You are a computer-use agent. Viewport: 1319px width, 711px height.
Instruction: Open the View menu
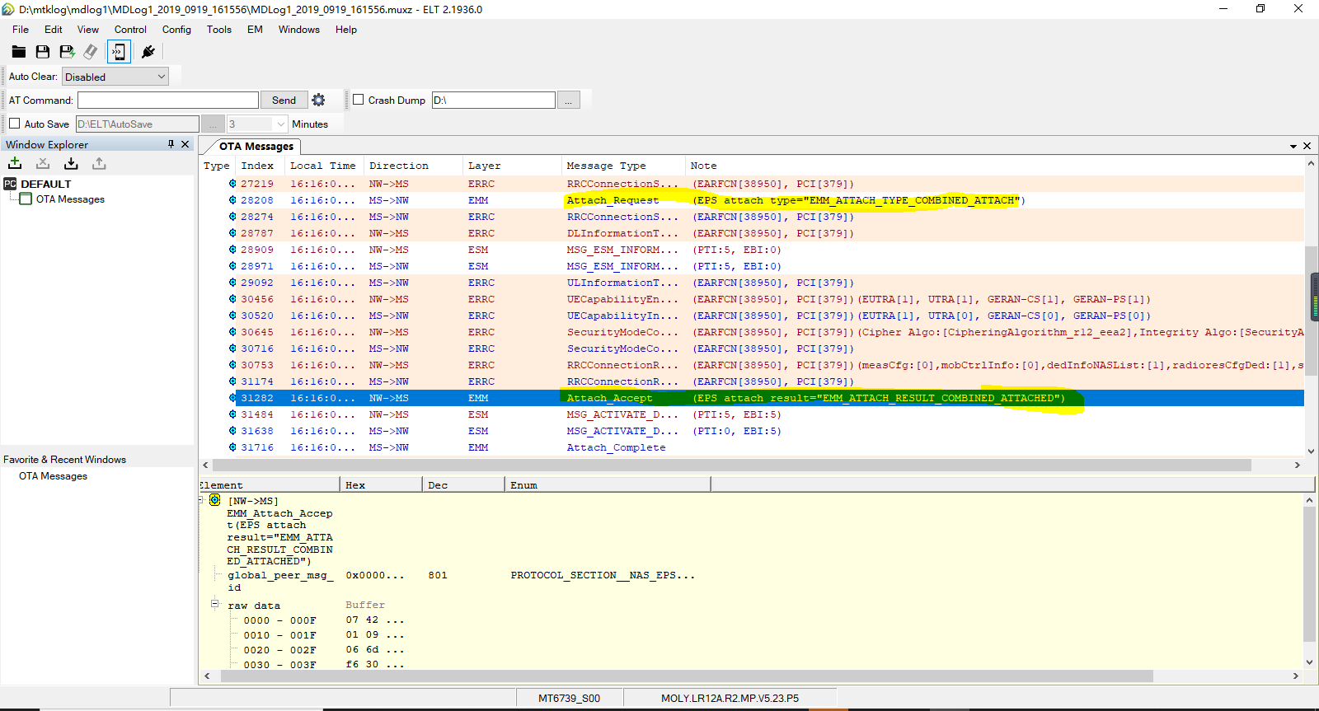tap(88, 30)
